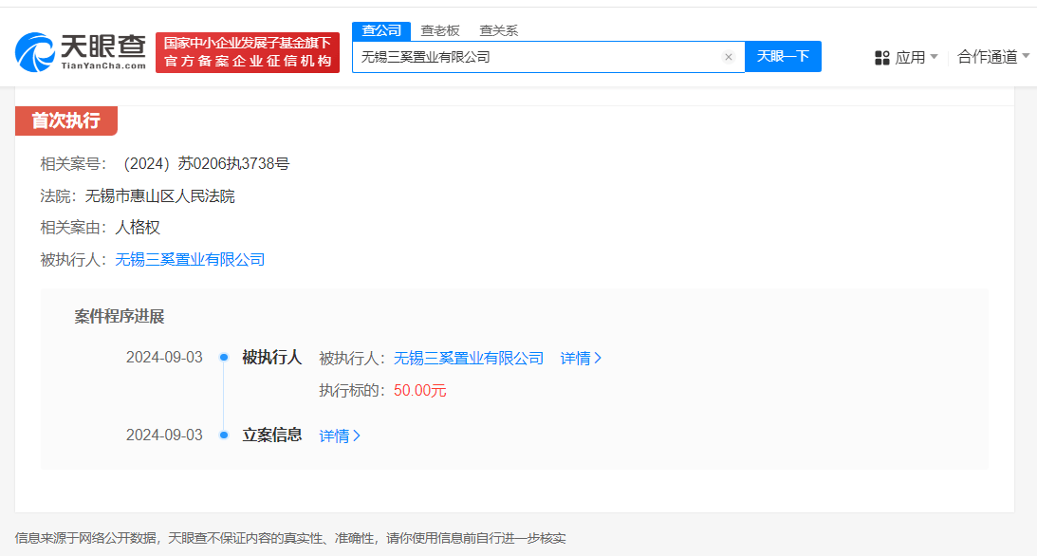Screen dimensions: 1037x556
Task: Click the 立案信息 timeline dot
Action: tap(224, 435)
